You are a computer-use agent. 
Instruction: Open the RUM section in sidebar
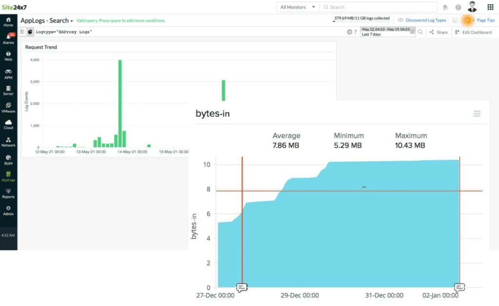tap(8, 160)
